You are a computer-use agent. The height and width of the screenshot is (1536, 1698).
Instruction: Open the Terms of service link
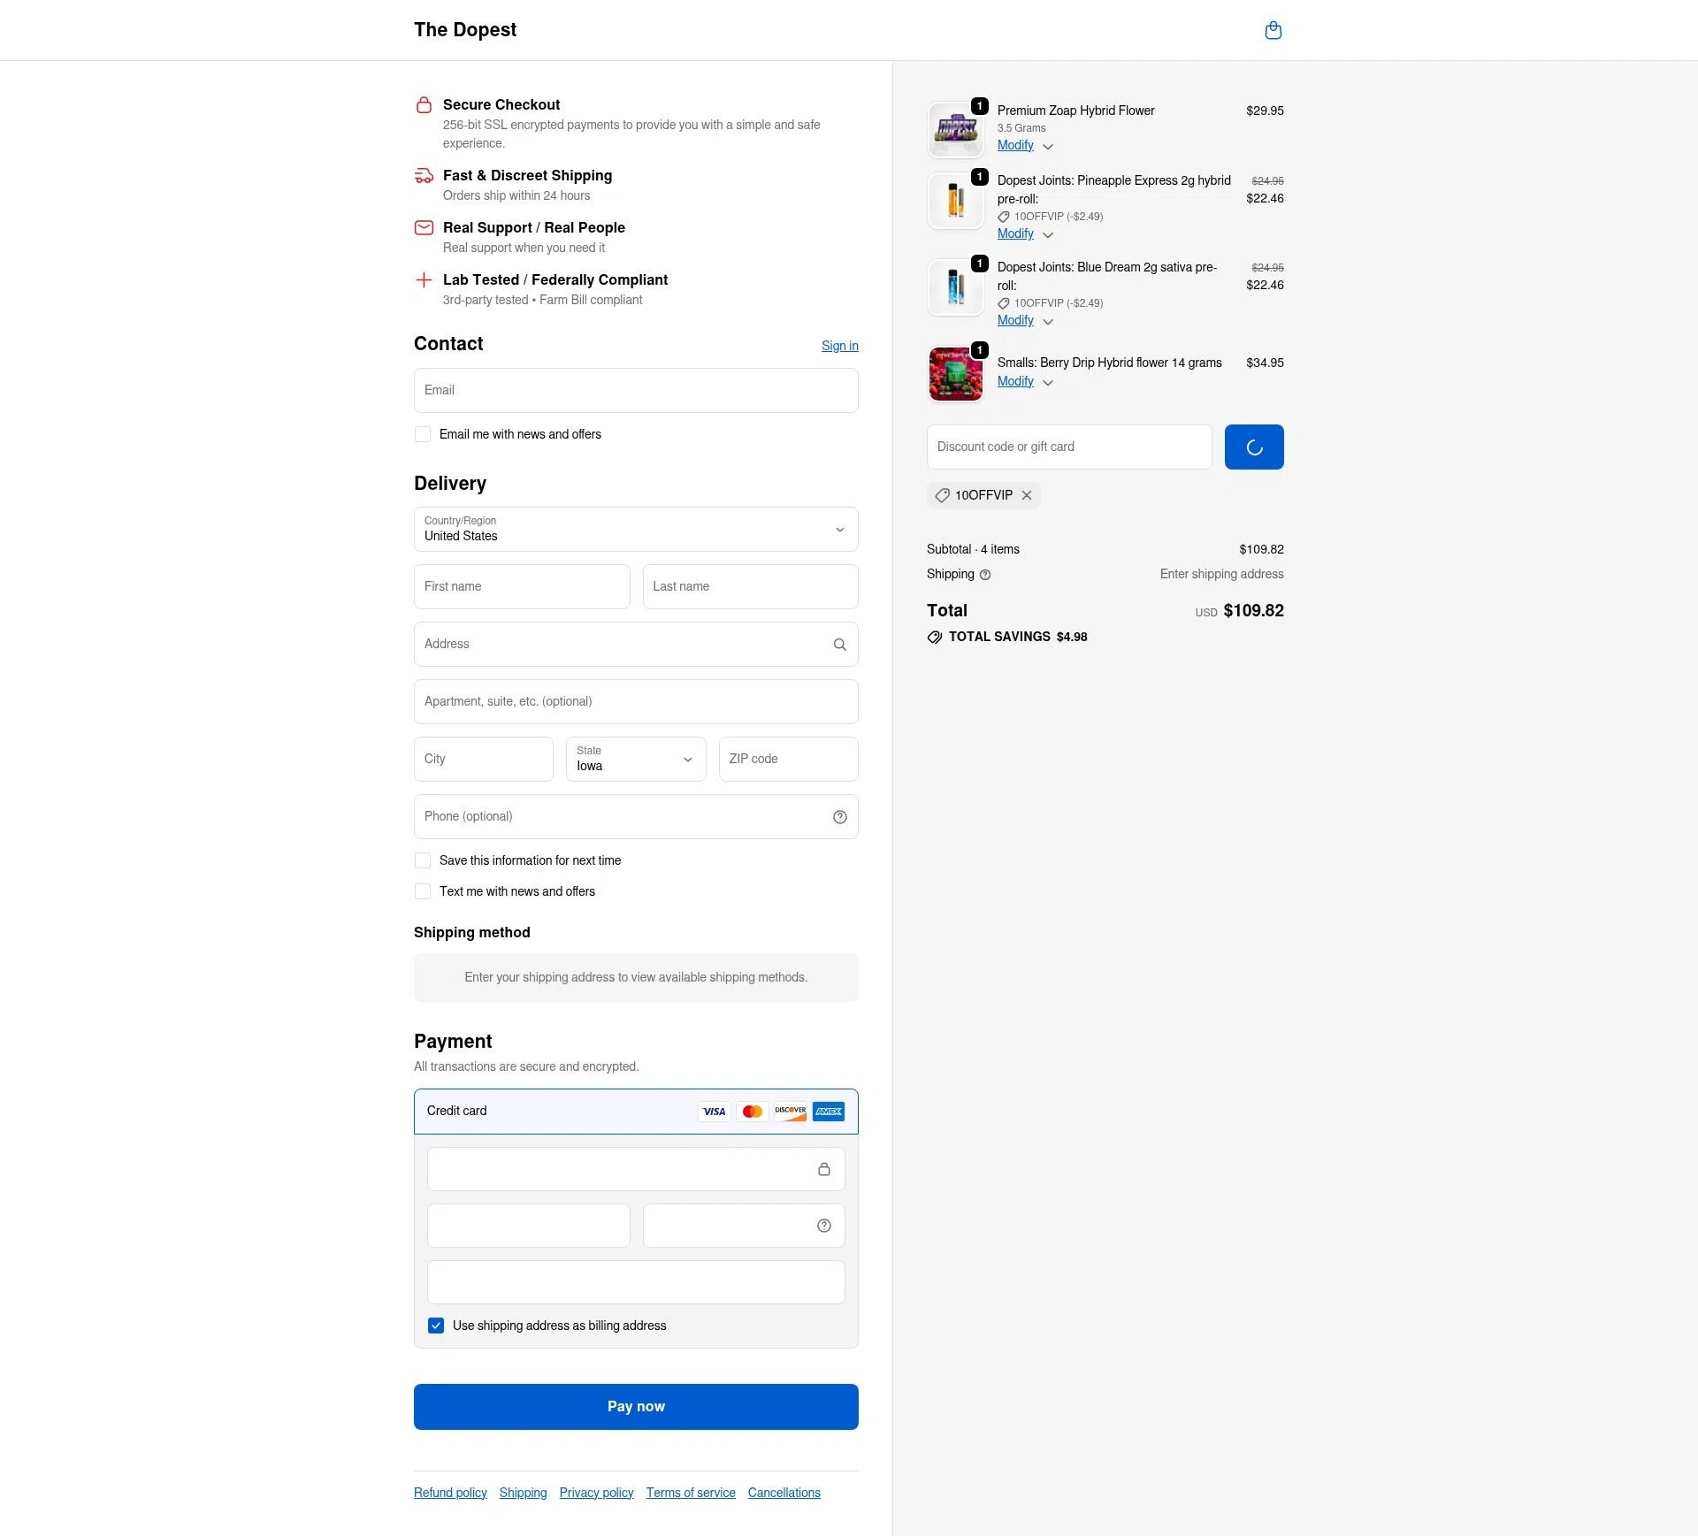point(691,1493)
